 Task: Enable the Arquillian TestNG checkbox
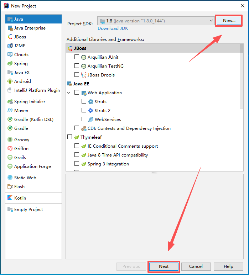pos(77,65)
